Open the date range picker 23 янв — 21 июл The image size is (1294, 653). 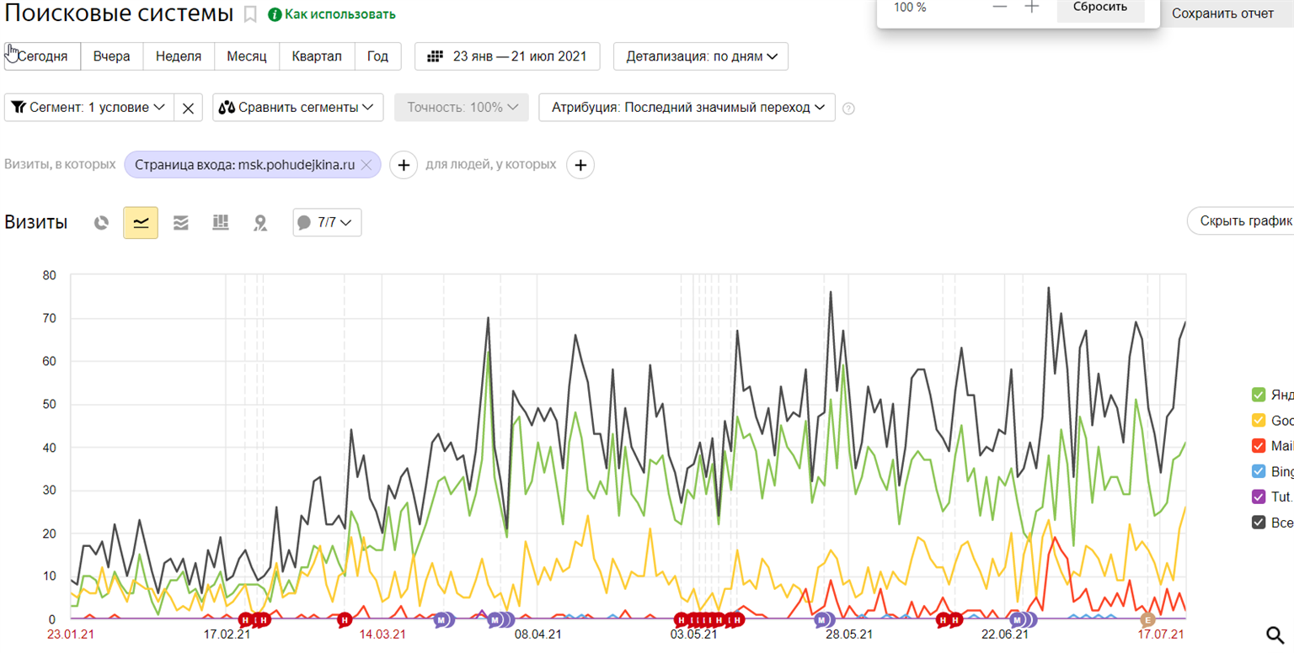(x=507, y=56)
